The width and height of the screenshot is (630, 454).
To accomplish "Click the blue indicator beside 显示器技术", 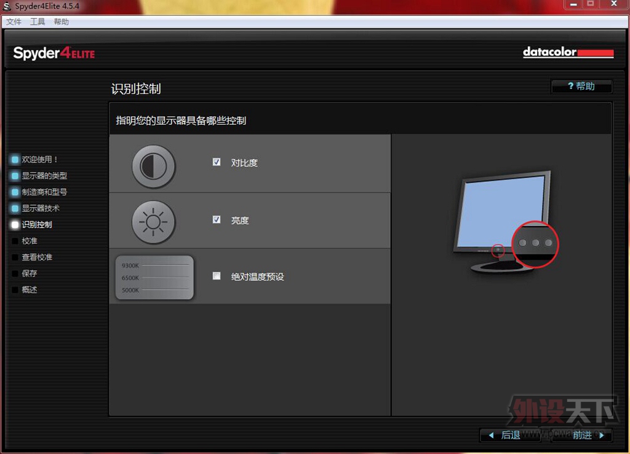I will [x=15, y=208].
